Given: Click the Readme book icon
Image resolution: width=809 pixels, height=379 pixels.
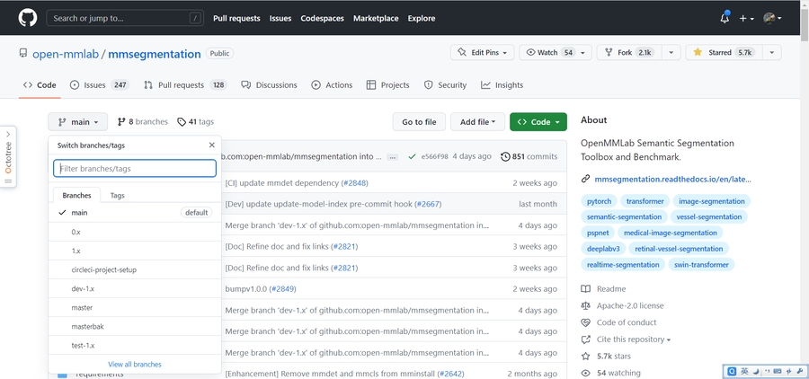Looking at the screenshot, I should (586, 289).
